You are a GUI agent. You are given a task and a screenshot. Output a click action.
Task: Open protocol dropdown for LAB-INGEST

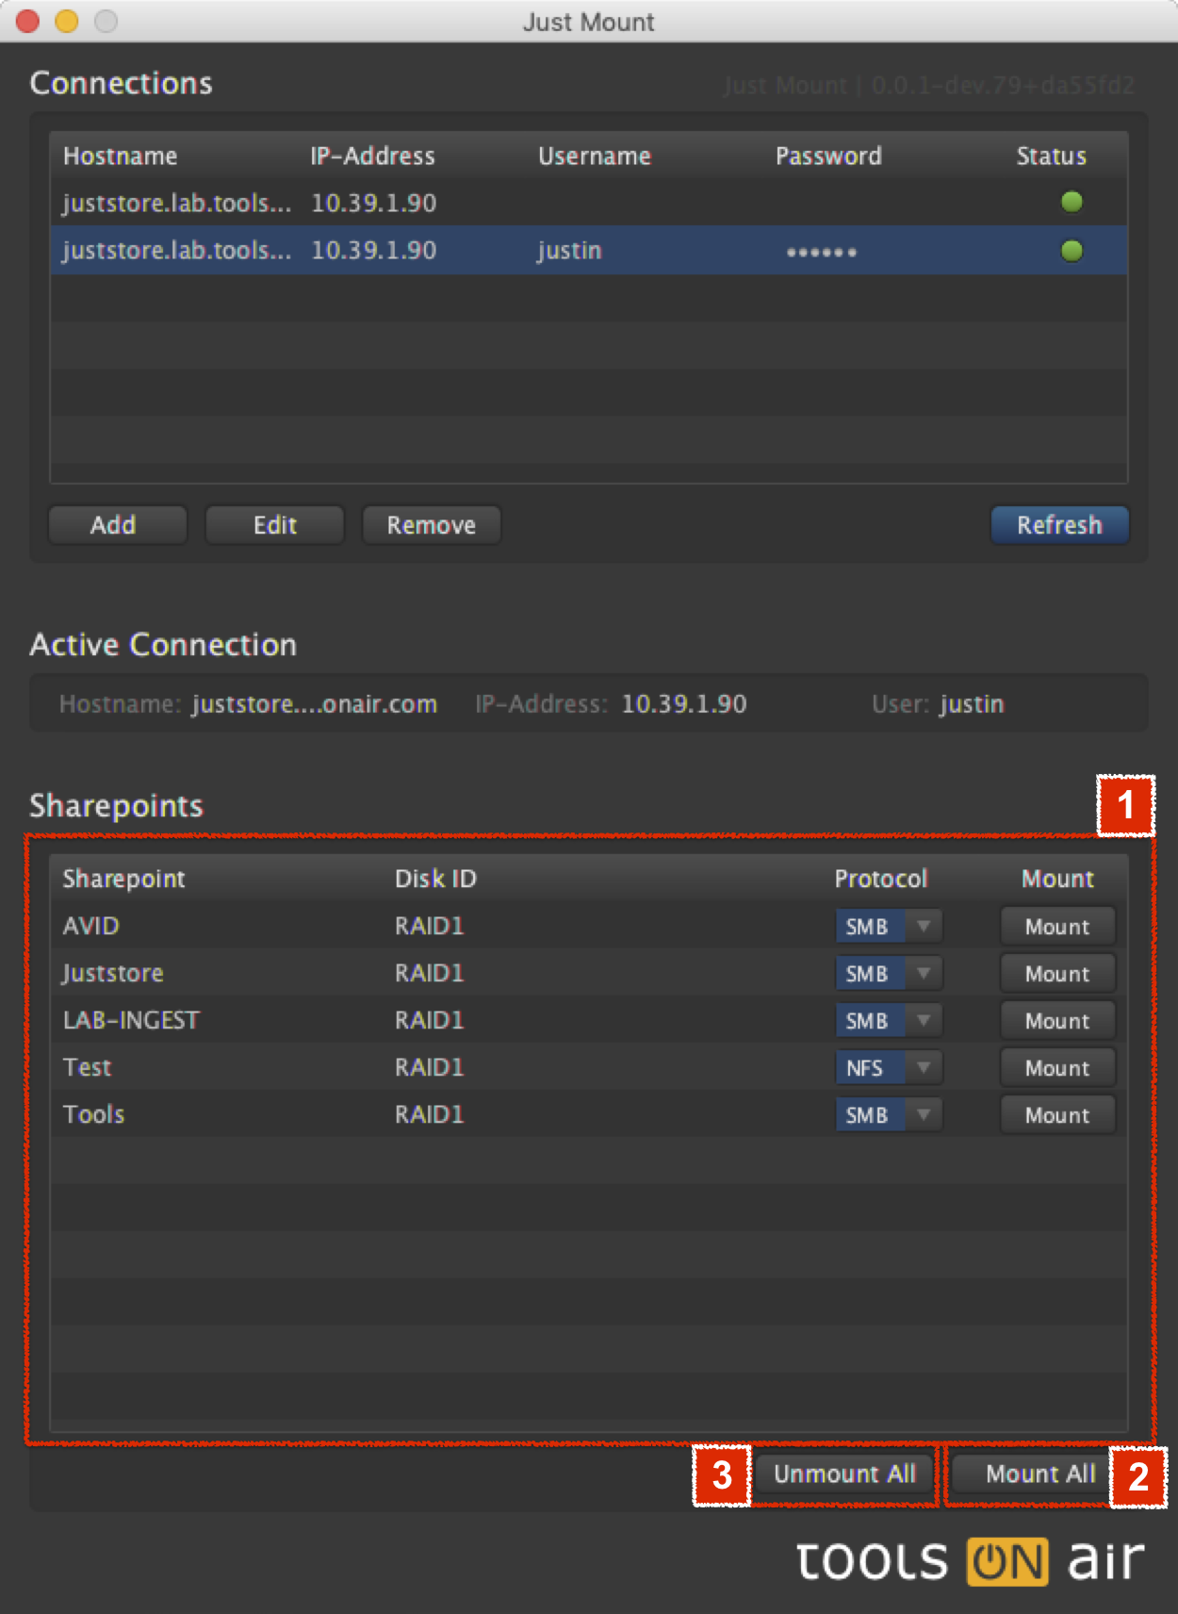[889, 1021]
